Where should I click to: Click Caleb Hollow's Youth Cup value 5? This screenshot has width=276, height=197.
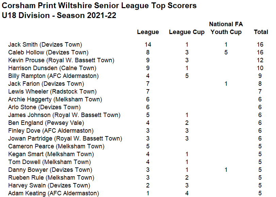pos(226,52)
